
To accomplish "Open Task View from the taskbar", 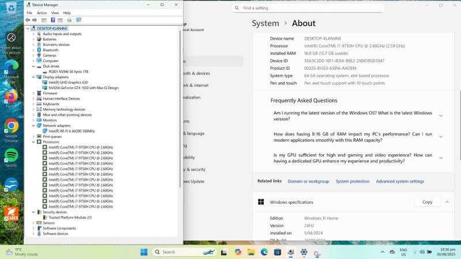I will [x=224, y=252].
